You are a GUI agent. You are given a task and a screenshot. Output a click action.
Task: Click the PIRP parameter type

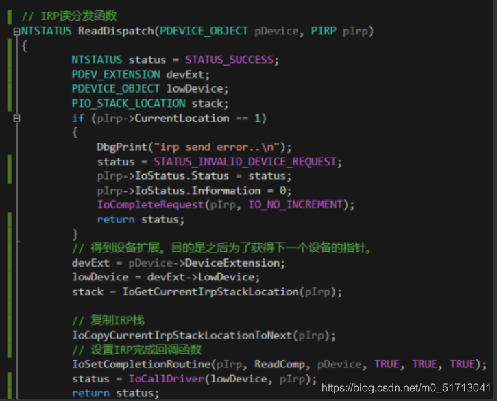(x=324, y=31)
